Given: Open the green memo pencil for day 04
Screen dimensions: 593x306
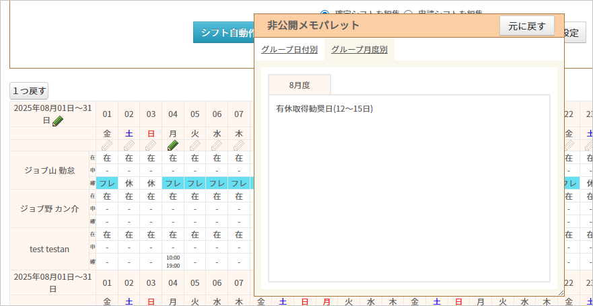Looking at the screenshot, I should pyautogui.click(x=173, y=145).
